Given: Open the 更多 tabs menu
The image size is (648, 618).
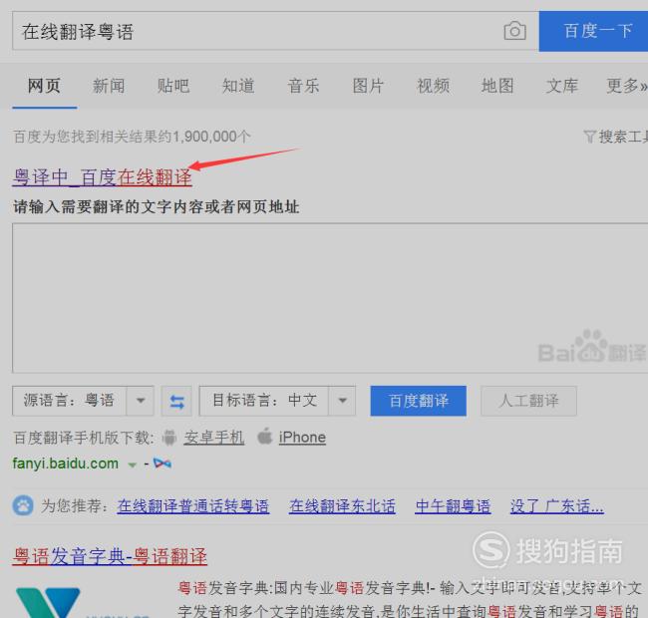Looking at the screenshot, I should pos(625,86).
